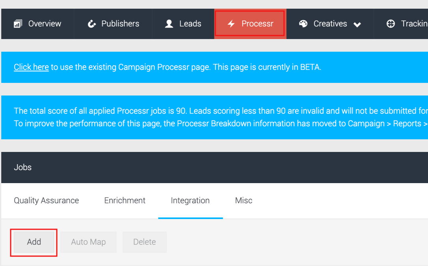Open the existing Campaign Processr page link

pyautogui.click(x=31, y=67)
